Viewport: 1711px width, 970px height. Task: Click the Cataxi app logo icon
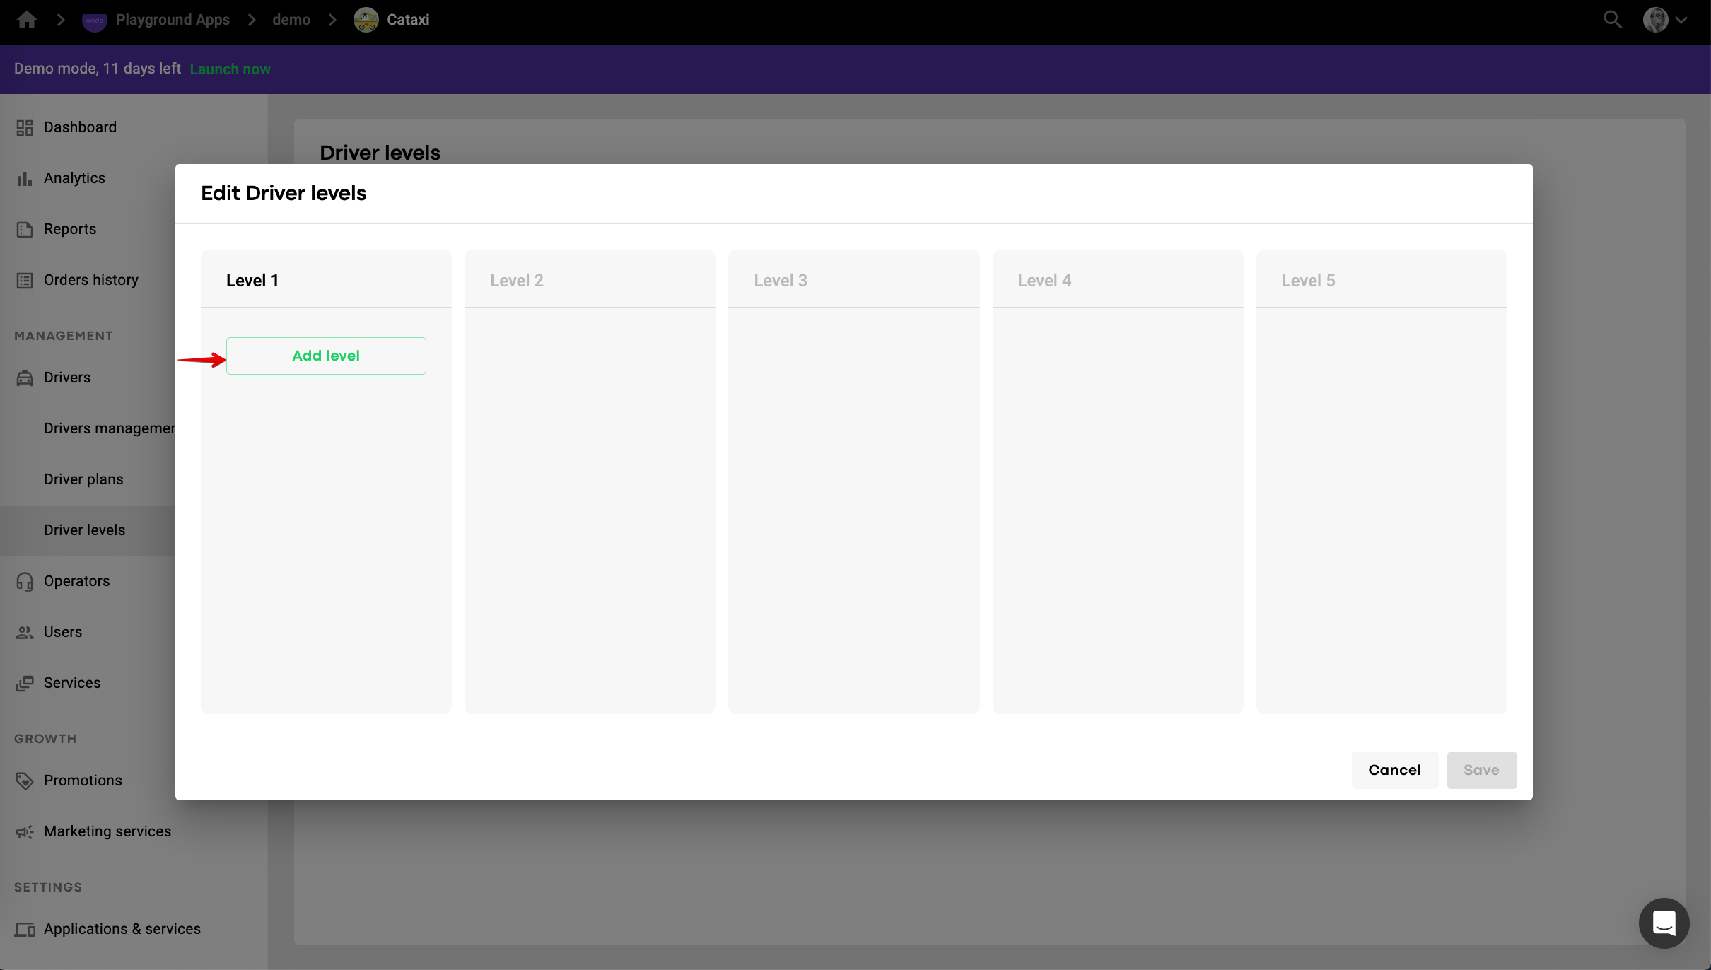(x=366, y=20)
